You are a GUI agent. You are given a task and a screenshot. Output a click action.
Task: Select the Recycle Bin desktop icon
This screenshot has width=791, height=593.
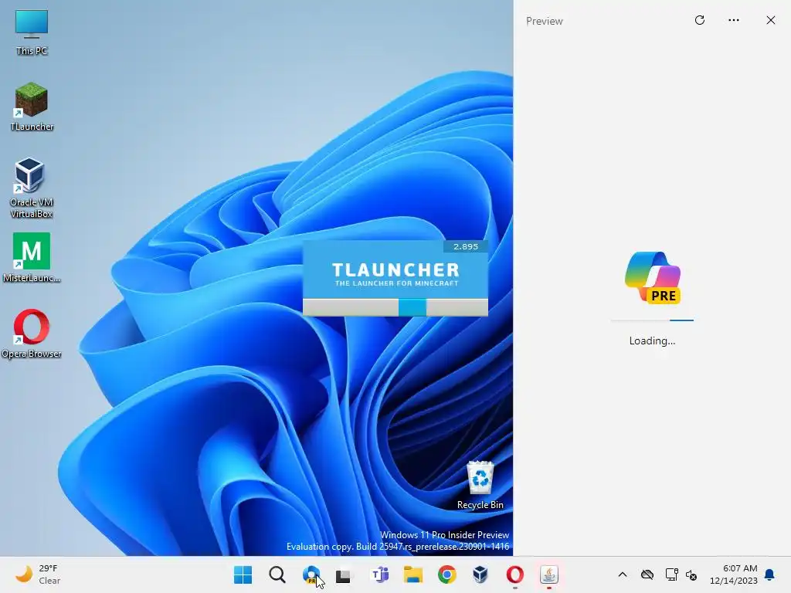pyautogui.click(x=480, y=485)
